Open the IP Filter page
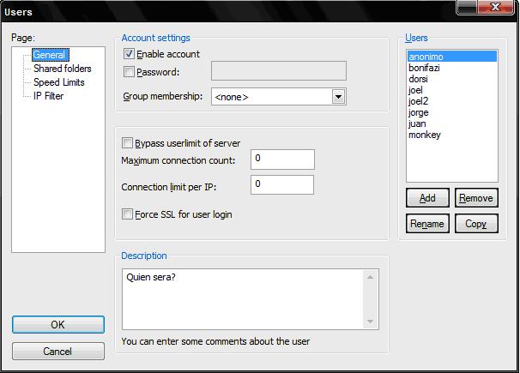The image size is (520, 373). pyautogui.click(x=48, y=96)
